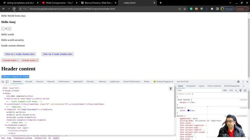
Task: Click the Update browser button
Action: pos(241,9)
